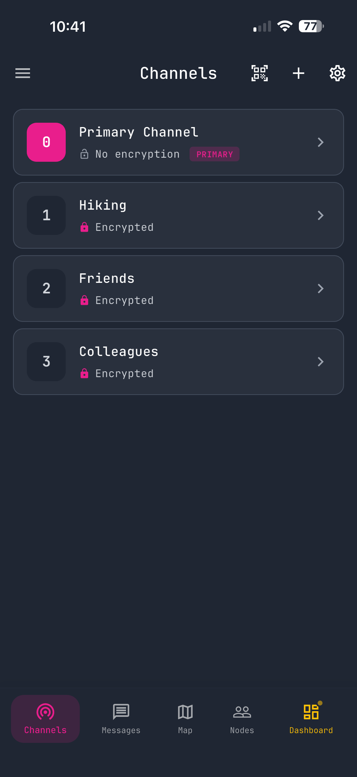Expand Primary Channel chevron
357x777 pixels.
320,142
